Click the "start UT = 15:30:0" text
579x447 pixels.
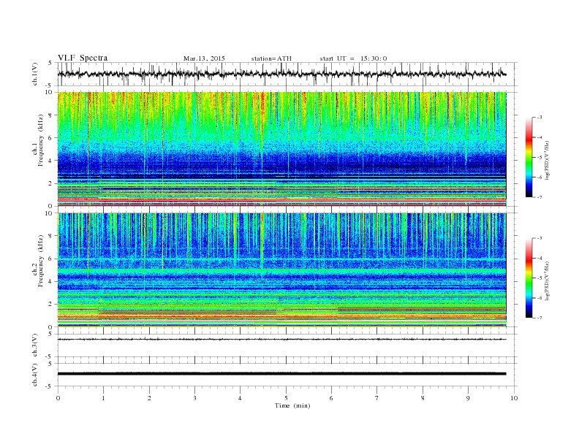point(353,58)
